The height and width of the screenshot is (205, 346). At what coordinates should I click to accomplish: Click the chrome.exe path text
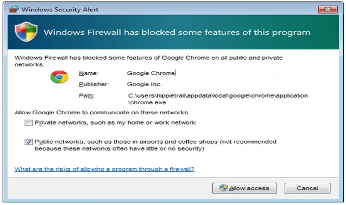coord(218,99)
